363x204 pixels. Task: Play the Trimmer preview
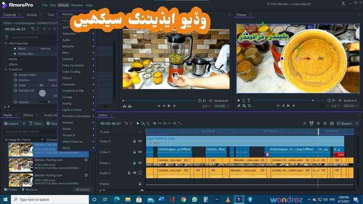click(169, 106)
